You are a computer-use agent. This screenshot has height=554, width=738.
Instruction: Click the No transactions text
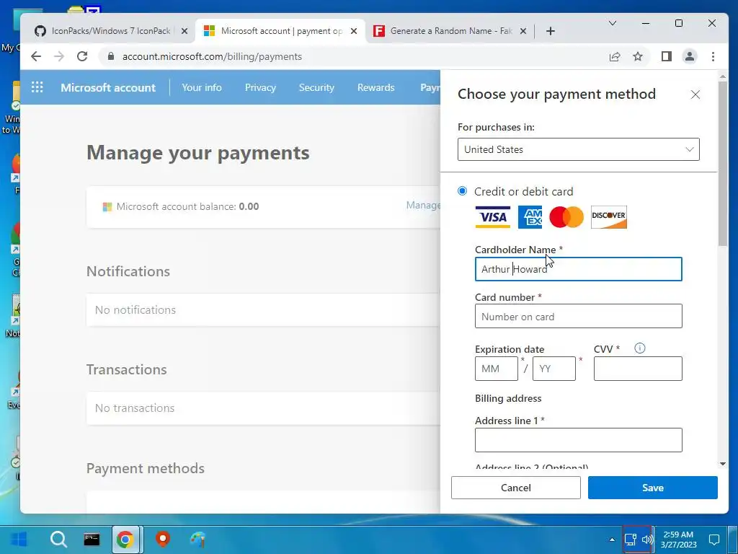click(x=135, y=408)
